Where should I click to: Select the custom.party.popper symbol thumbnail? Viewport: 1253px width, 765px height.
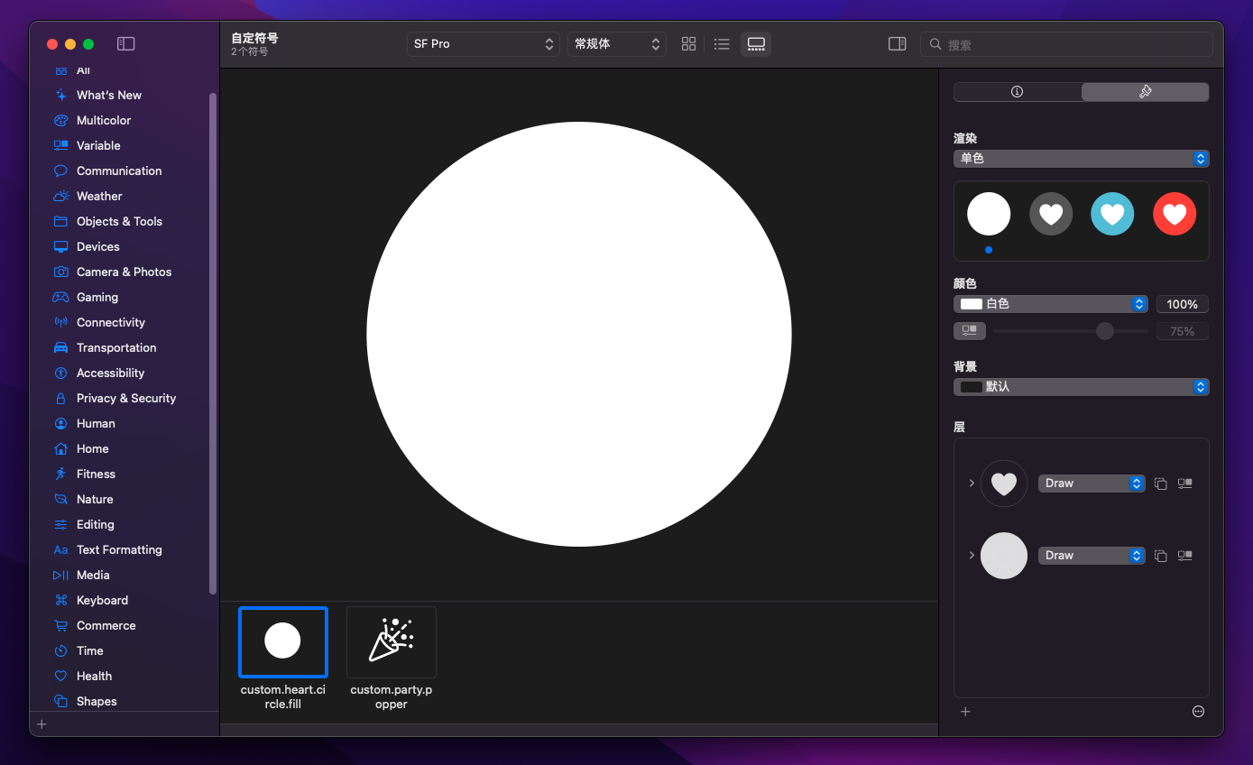pos(392,642)
